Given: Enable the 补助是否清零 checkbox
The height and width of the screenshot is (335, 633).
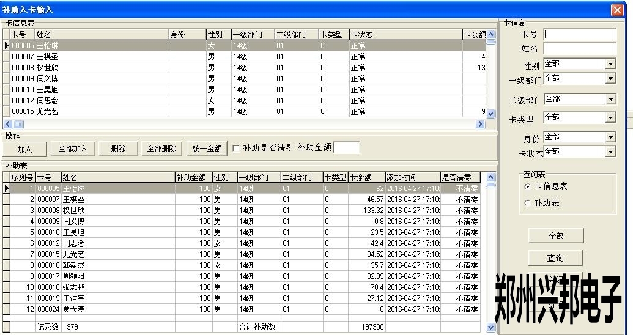Looking at the screenshot, I should 236,148.
